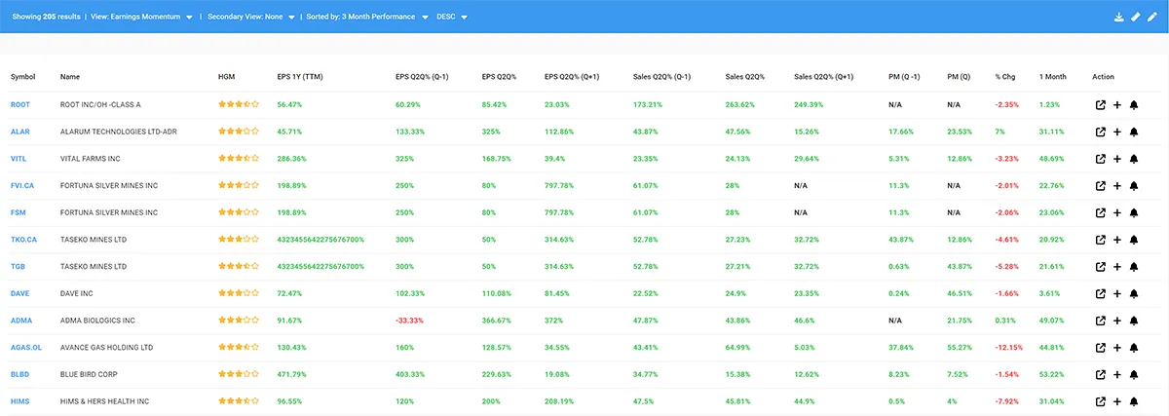Sort by PM (Q) column header
The image size is (1169, 416).
[959, 77]
